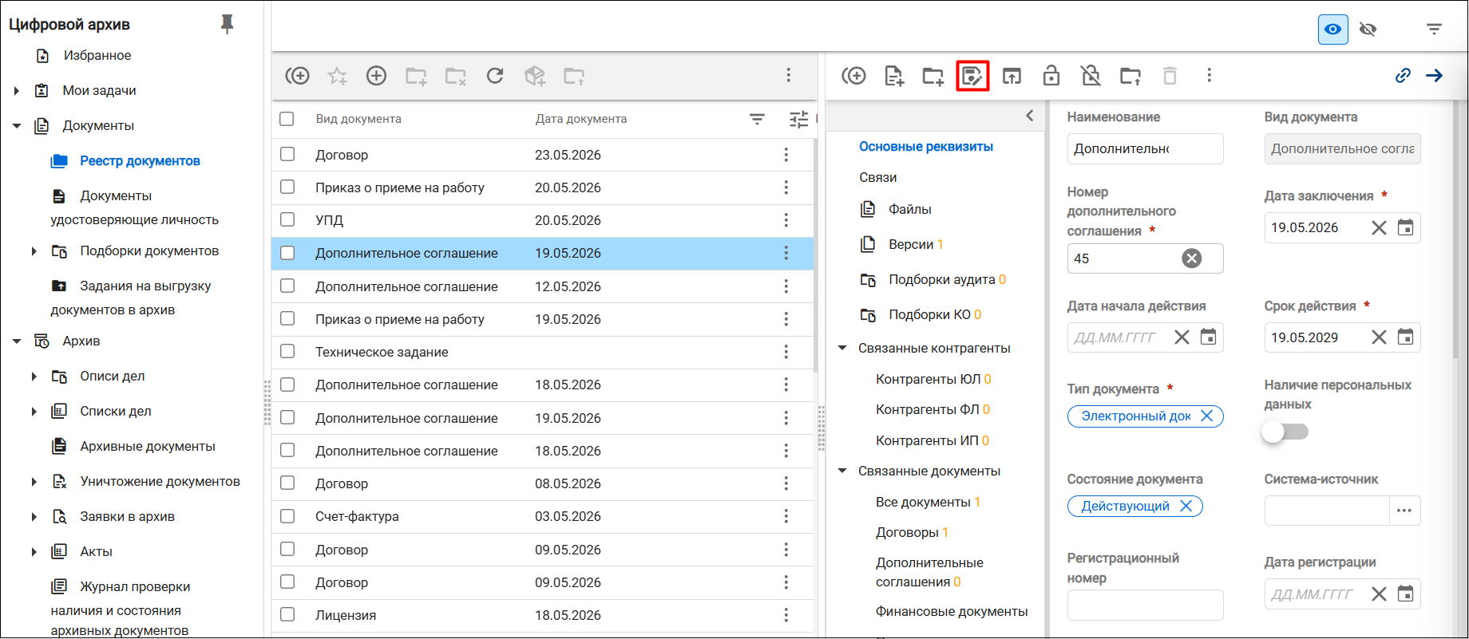Check Дополнительное соглашение 12.05.2026 row
Image resolution: width=1469 pixels, height=639 pixels.
click(287, 286)
